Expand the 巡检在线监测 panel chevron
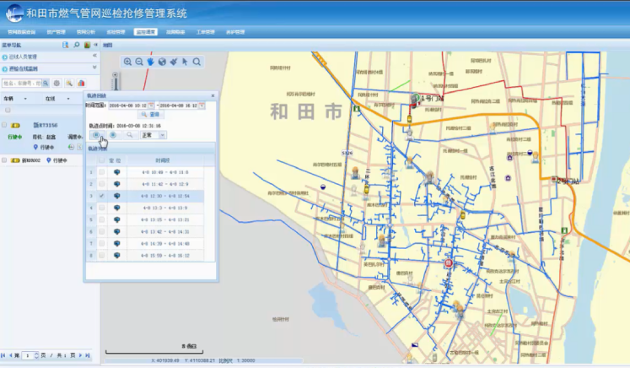 pyautogui.click(x=94, y=68)
